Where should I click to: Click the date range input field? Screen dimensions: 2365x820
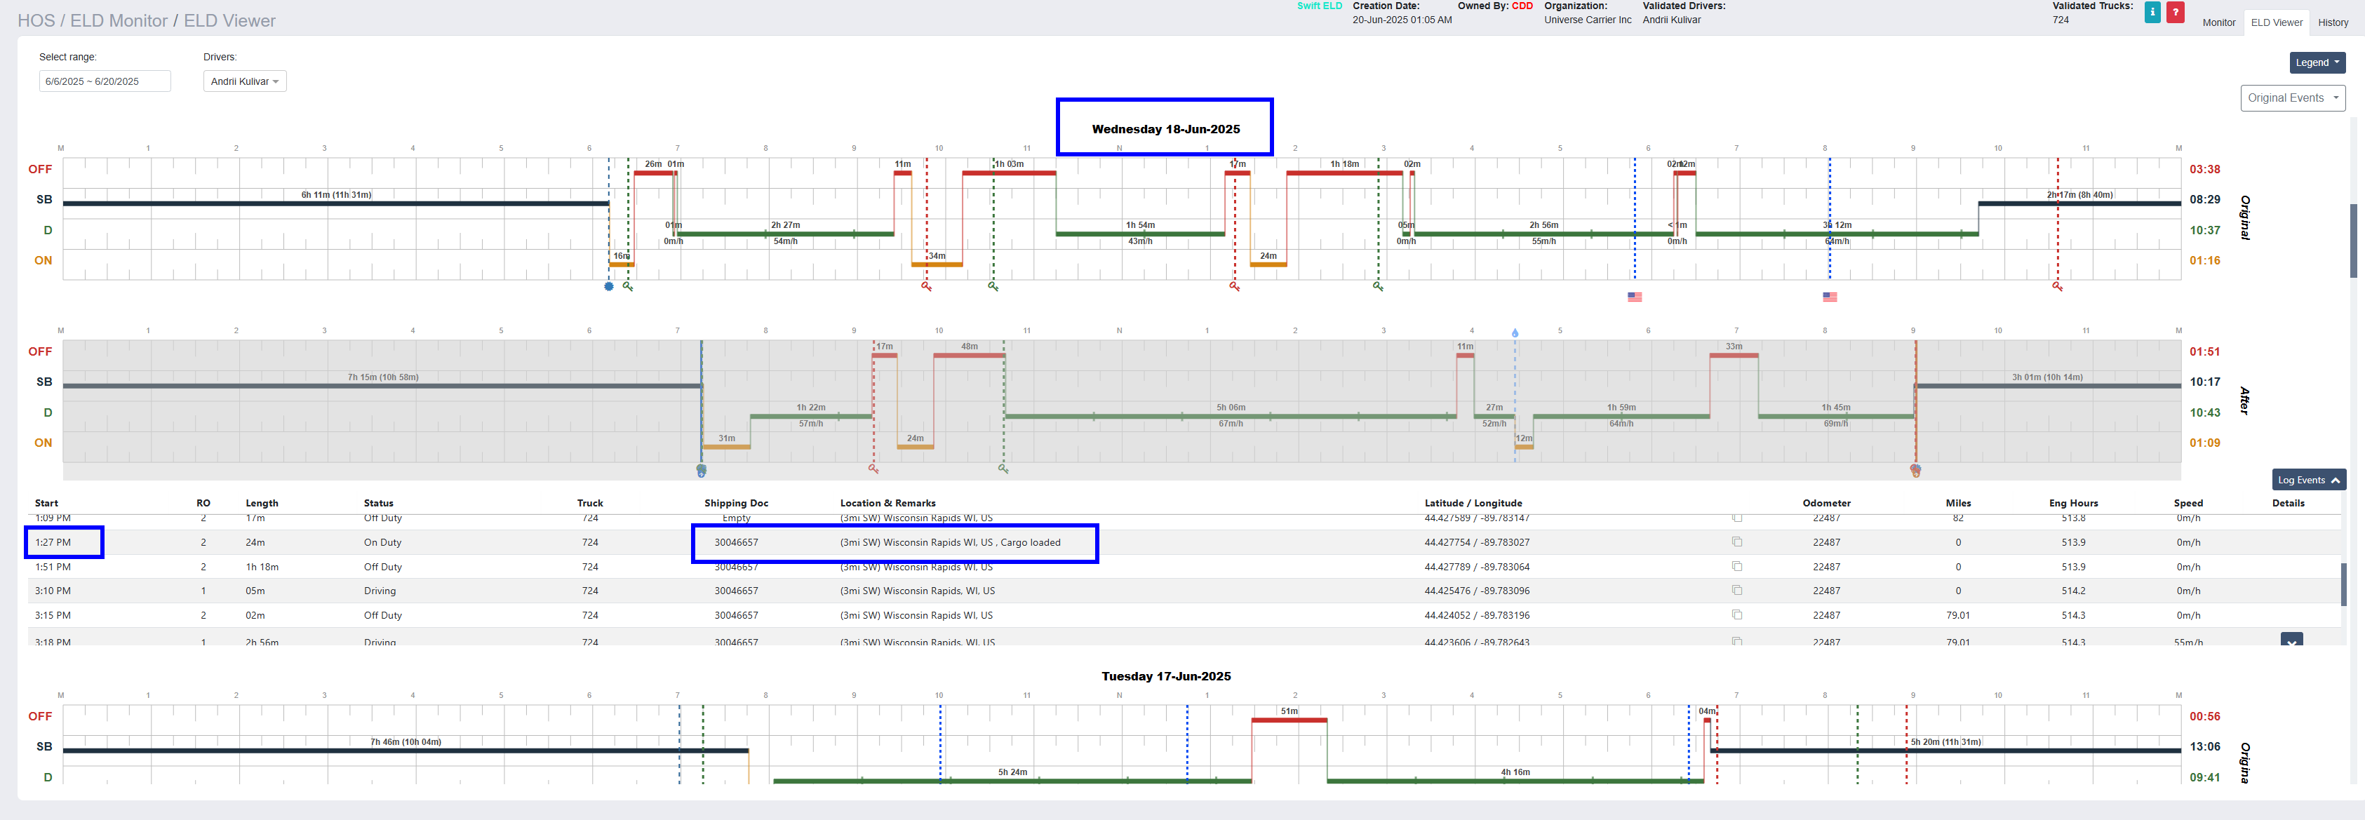tap(105, 82)
